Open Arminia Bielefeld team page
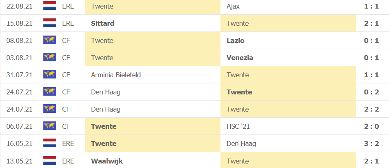The width and height of the screenshot is (389, 168). pyautogui.click(x=116, y=75)
